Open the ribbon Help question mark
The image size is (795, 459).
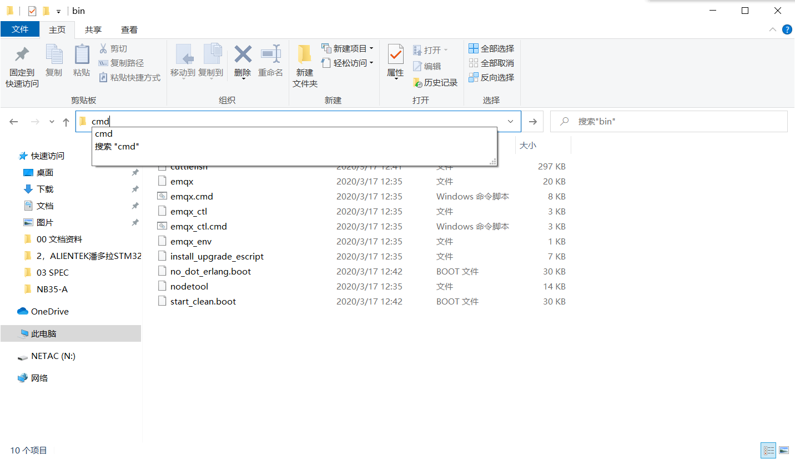(x=787, y=29)
